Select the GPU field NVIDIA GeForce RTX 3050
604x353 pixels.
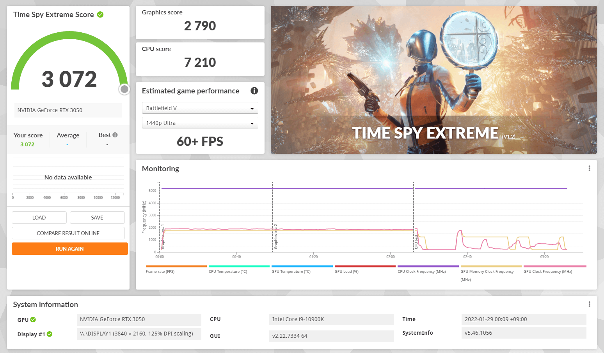(x=139, y=319)
